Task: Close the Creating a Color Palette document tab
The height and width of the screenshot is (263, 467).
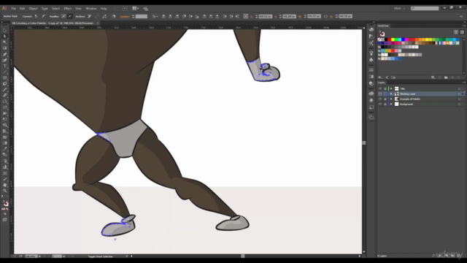Action: (x=97, y=23)
